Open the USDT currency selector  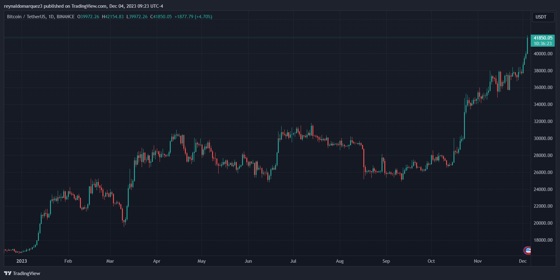543,17
